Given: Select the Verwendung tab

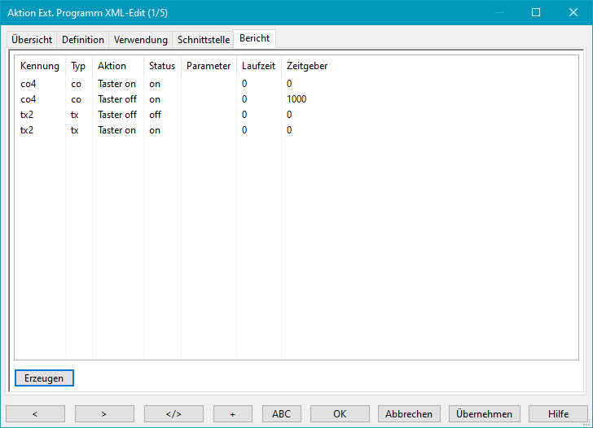Looking at the screenshot, I should 141,39.
